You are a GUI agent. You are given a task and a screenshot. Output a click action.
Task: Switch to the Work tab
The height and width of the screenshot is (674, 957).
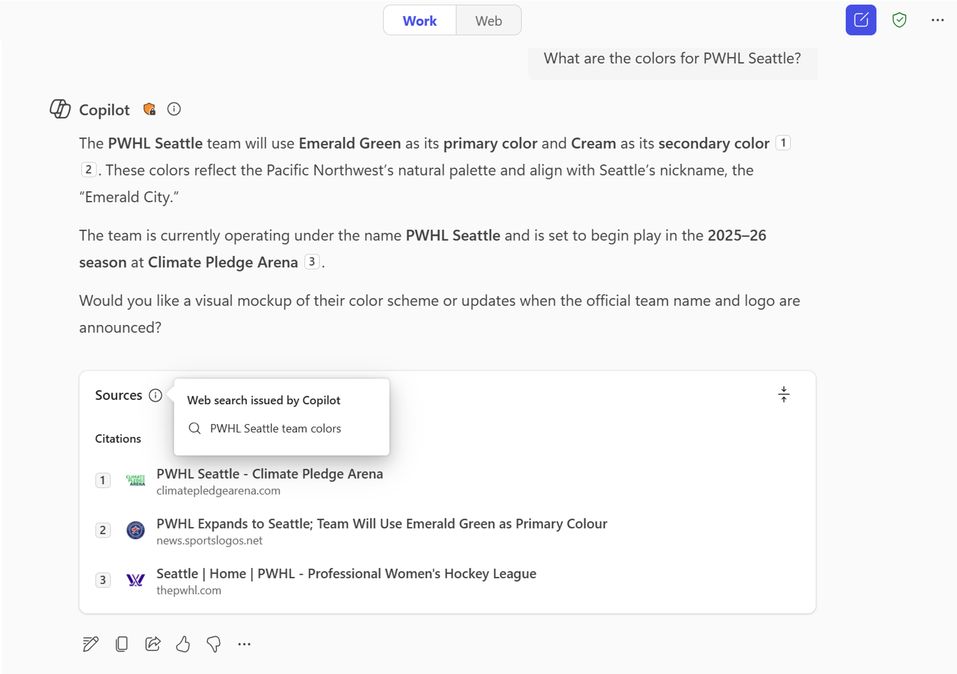point(420,21)
